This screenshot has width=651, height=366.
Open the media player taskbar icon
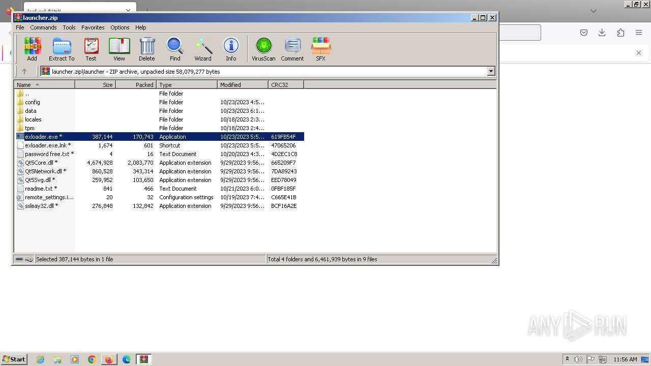coord(75,359)
